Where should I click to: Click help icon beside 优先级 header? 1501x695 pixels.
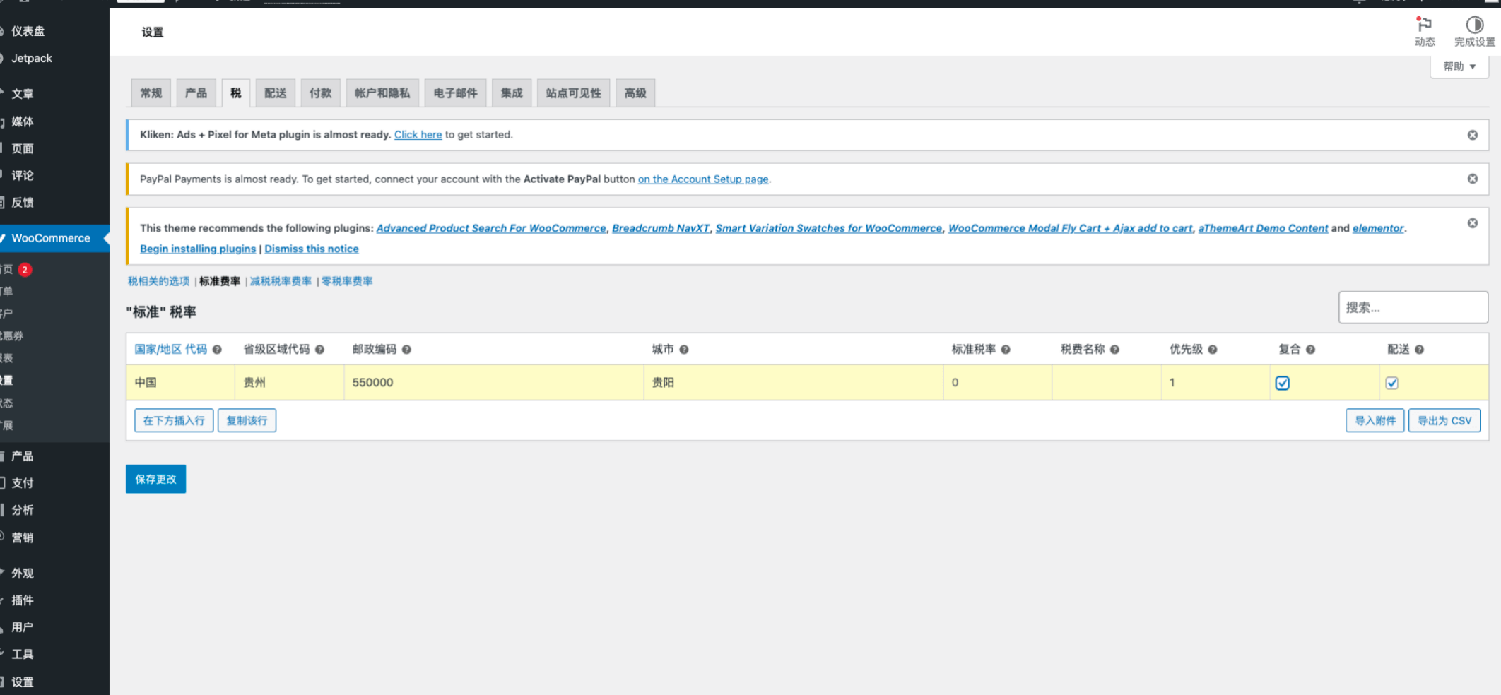1212,350
